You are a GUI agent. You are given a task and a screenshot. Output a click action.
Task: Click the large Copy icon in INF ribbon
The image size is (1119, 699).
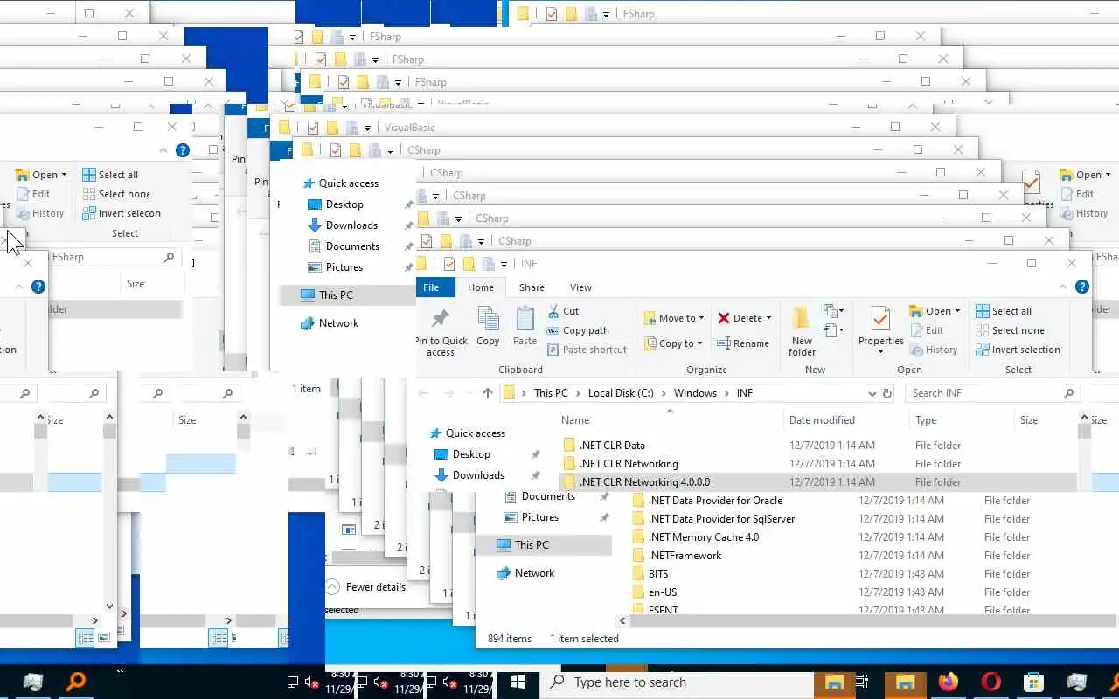488,326
